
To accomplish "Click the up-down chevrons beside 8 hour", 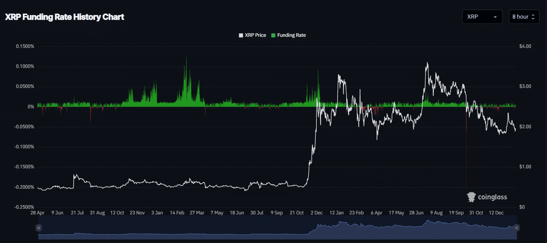I will (x=533, y=17).
